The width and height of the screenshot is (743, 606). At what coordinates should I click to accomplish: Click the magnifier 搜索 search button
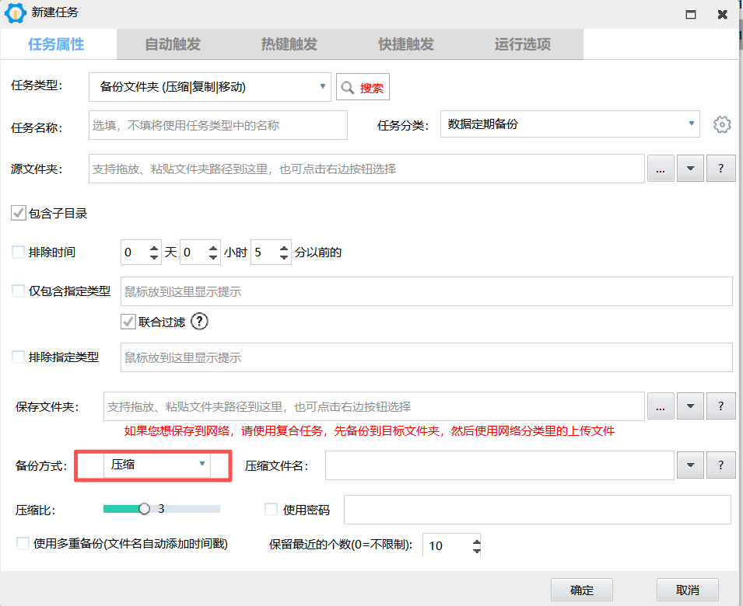coord(363,88)
